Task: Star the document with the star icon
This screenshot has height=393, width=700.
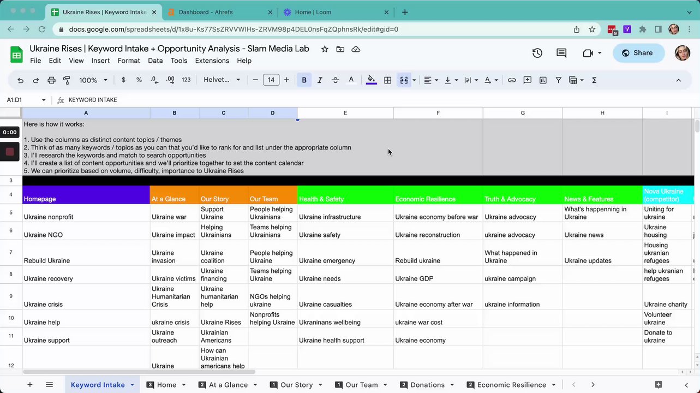Action: click(325, 49)
